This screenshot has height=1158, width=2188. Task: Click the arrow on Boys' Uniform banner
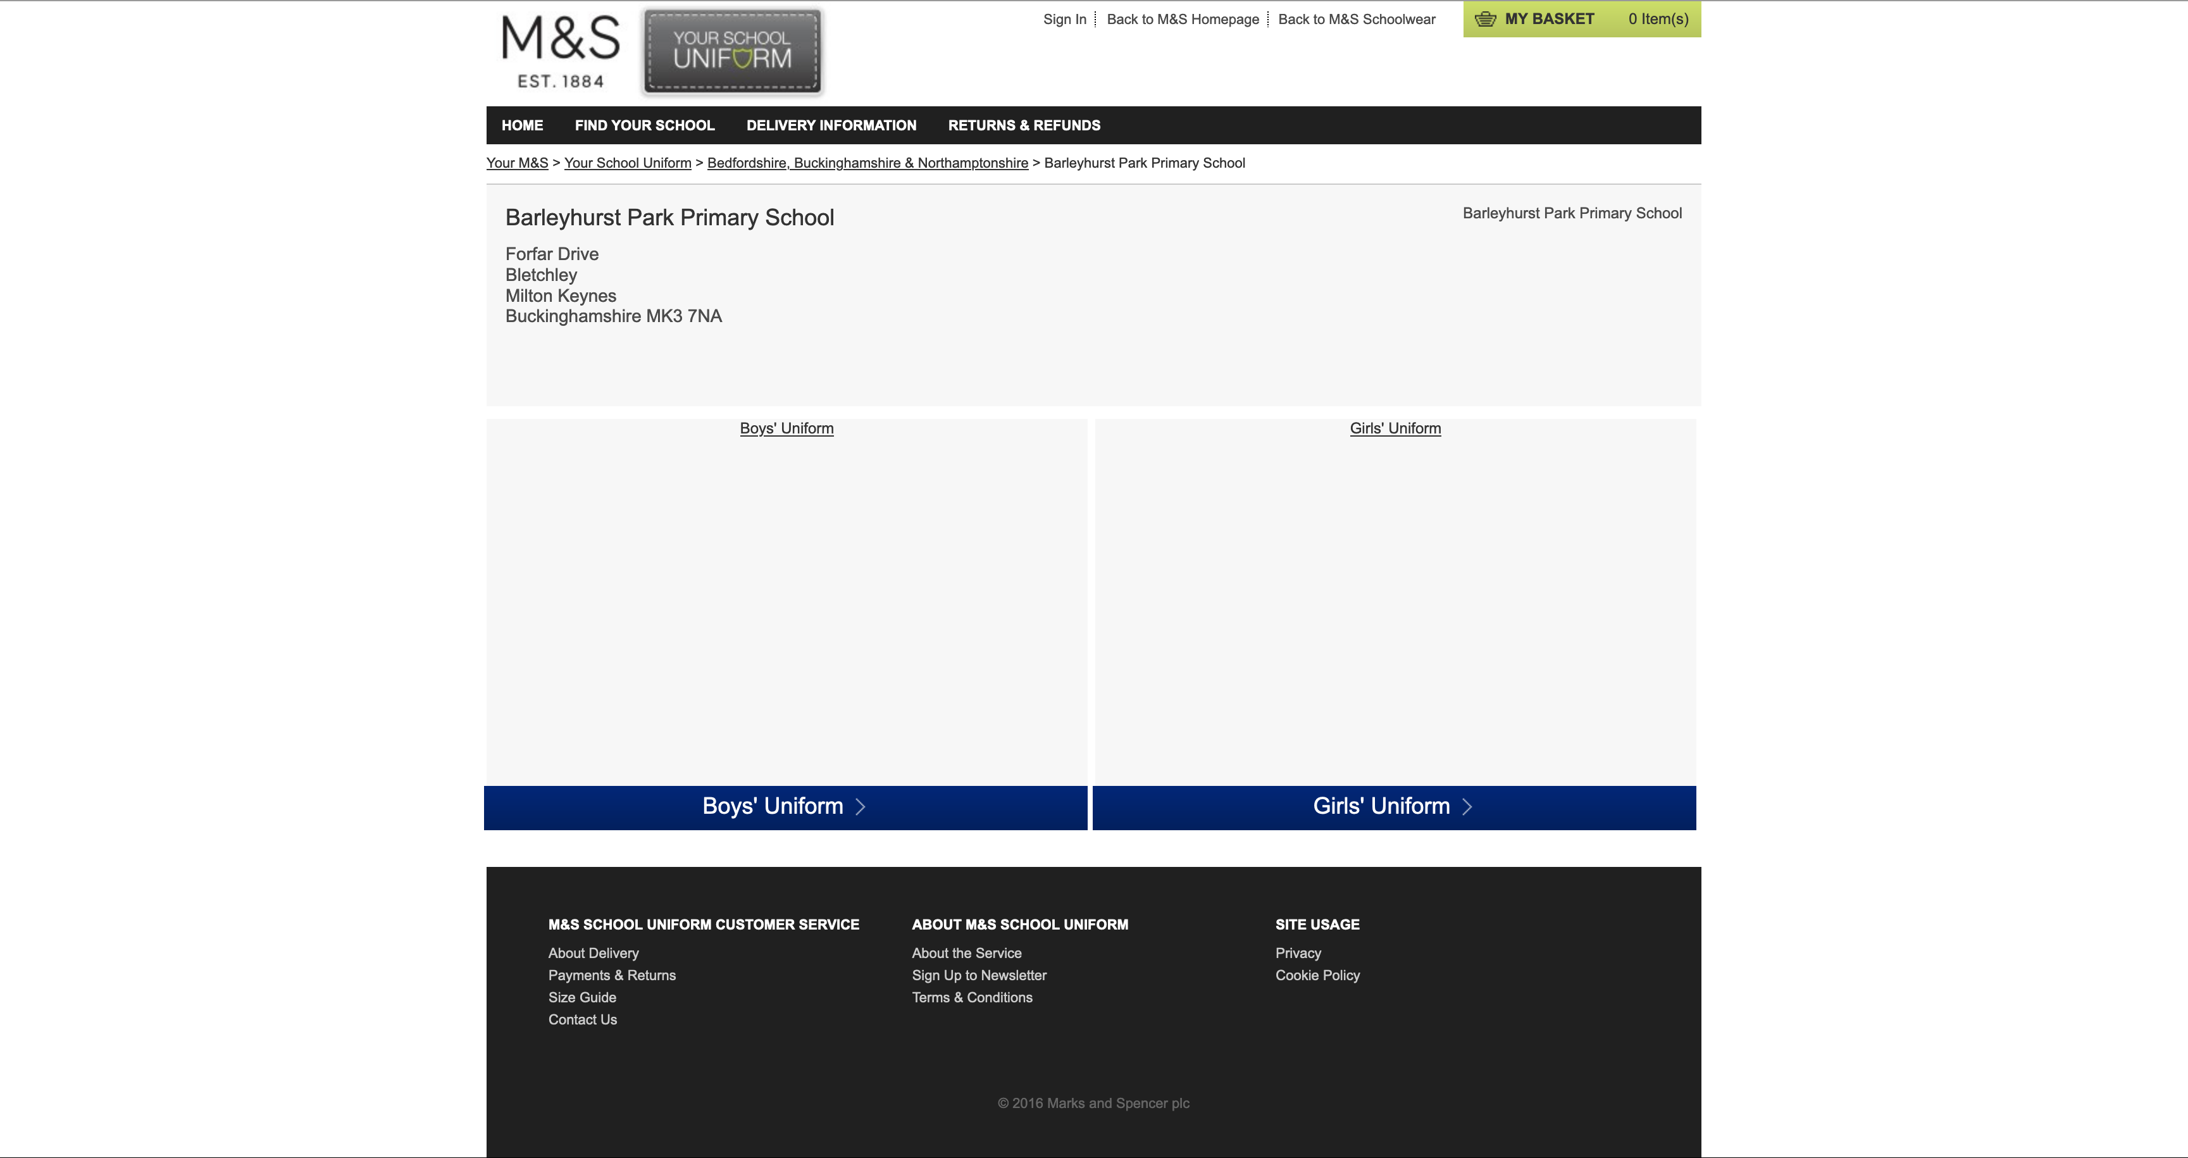[x=861, y=806]
